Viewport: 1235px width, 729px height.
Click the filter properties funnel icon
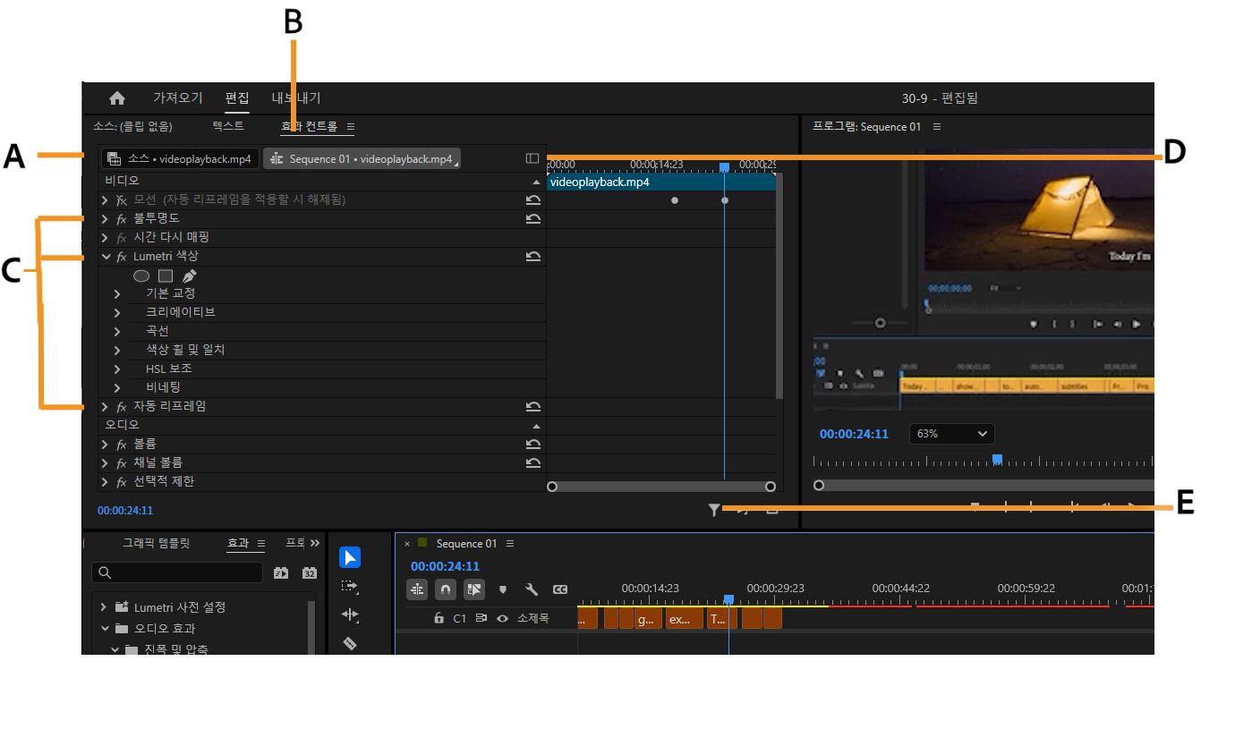click(713, 510)
